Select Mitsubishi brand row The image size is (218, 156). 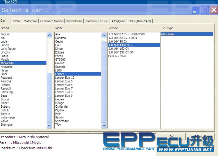(23, 63)
